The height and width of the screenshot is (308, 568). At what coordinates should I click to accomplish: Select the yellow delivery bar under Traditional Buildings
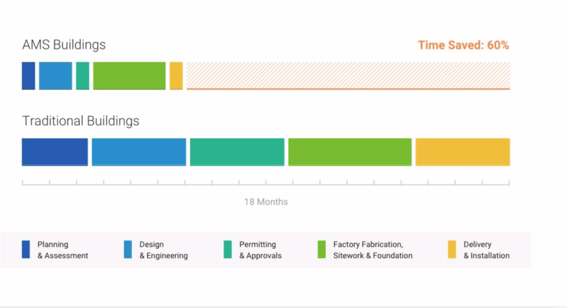click(463, 152)
